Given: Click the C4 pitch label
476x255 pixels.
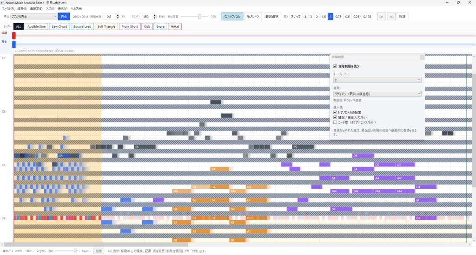Looking at the screenshot, I should point(4,218).
